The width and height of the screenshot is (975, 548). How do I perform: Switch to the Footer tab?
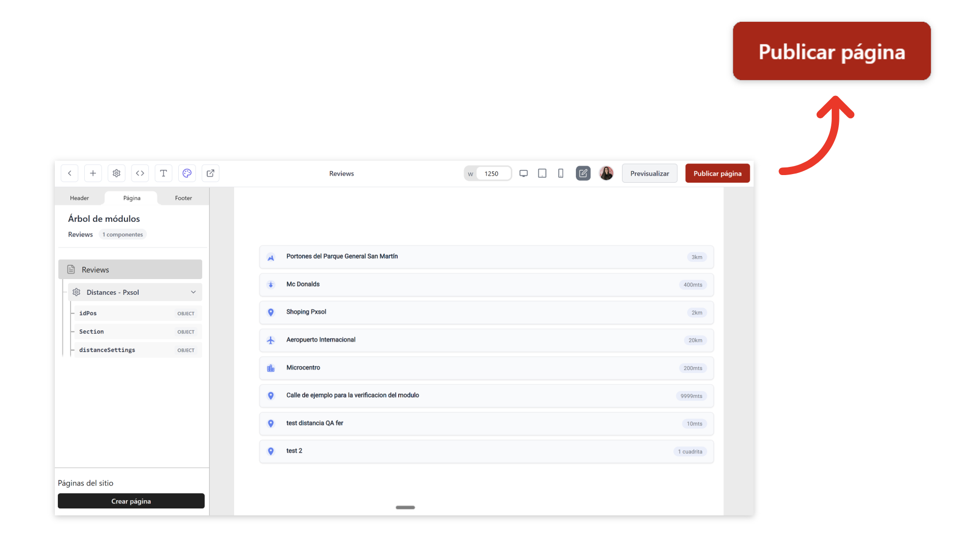click(x=183, y=198)
